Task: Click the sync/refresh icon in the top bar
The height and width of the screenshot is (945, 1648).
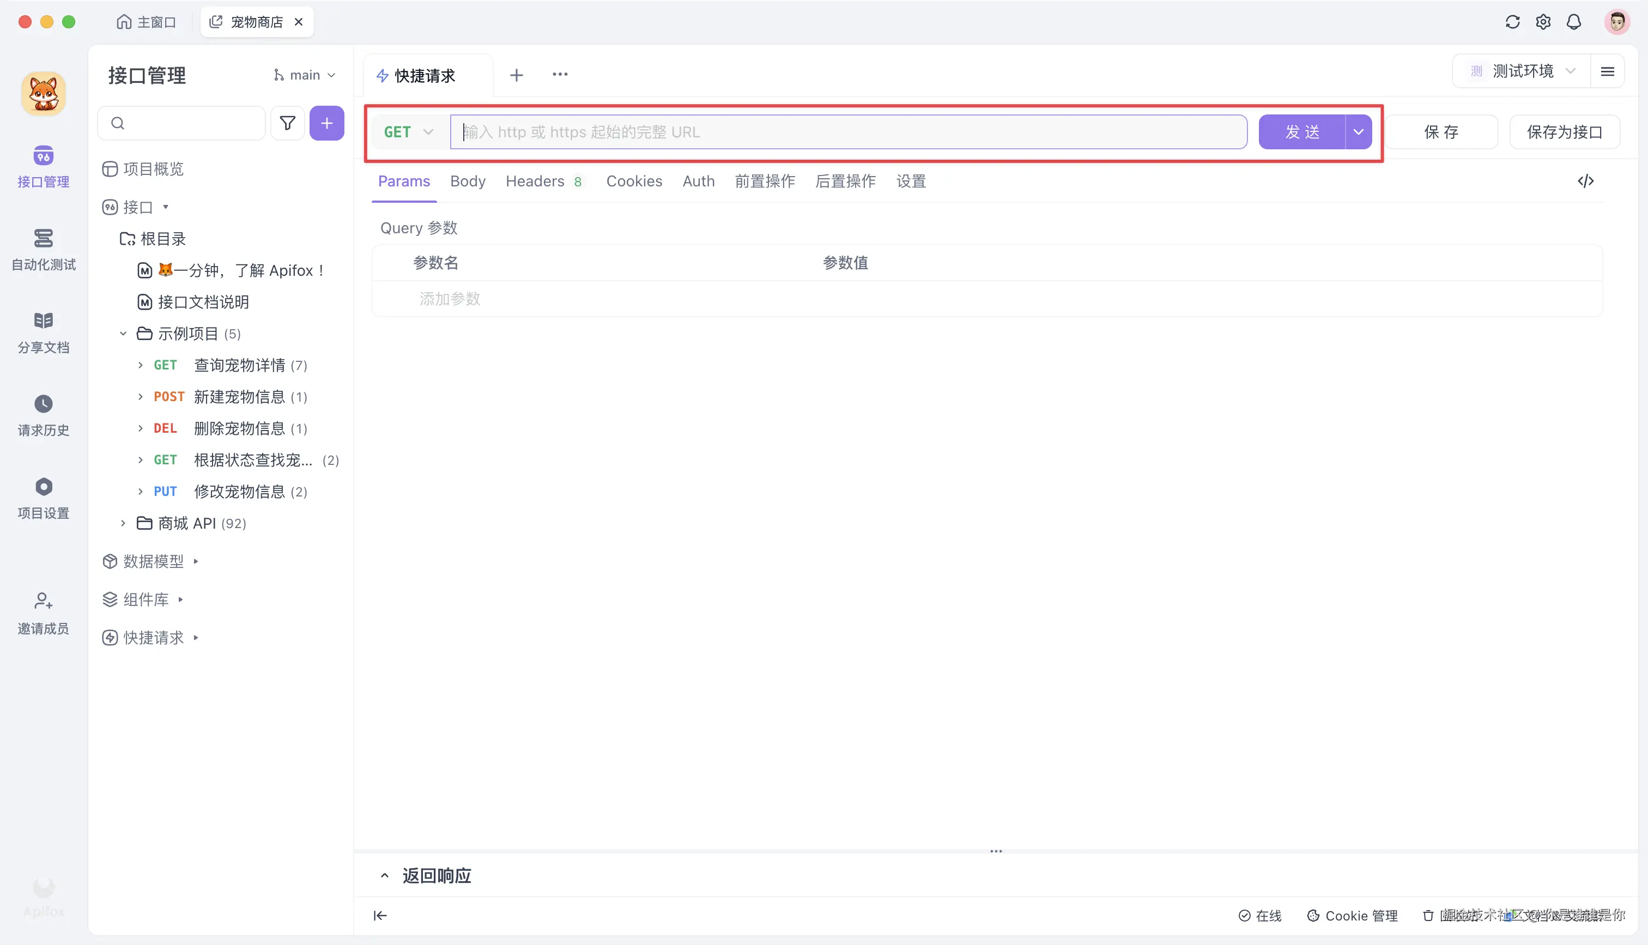Action: (x=1512, y=21)
